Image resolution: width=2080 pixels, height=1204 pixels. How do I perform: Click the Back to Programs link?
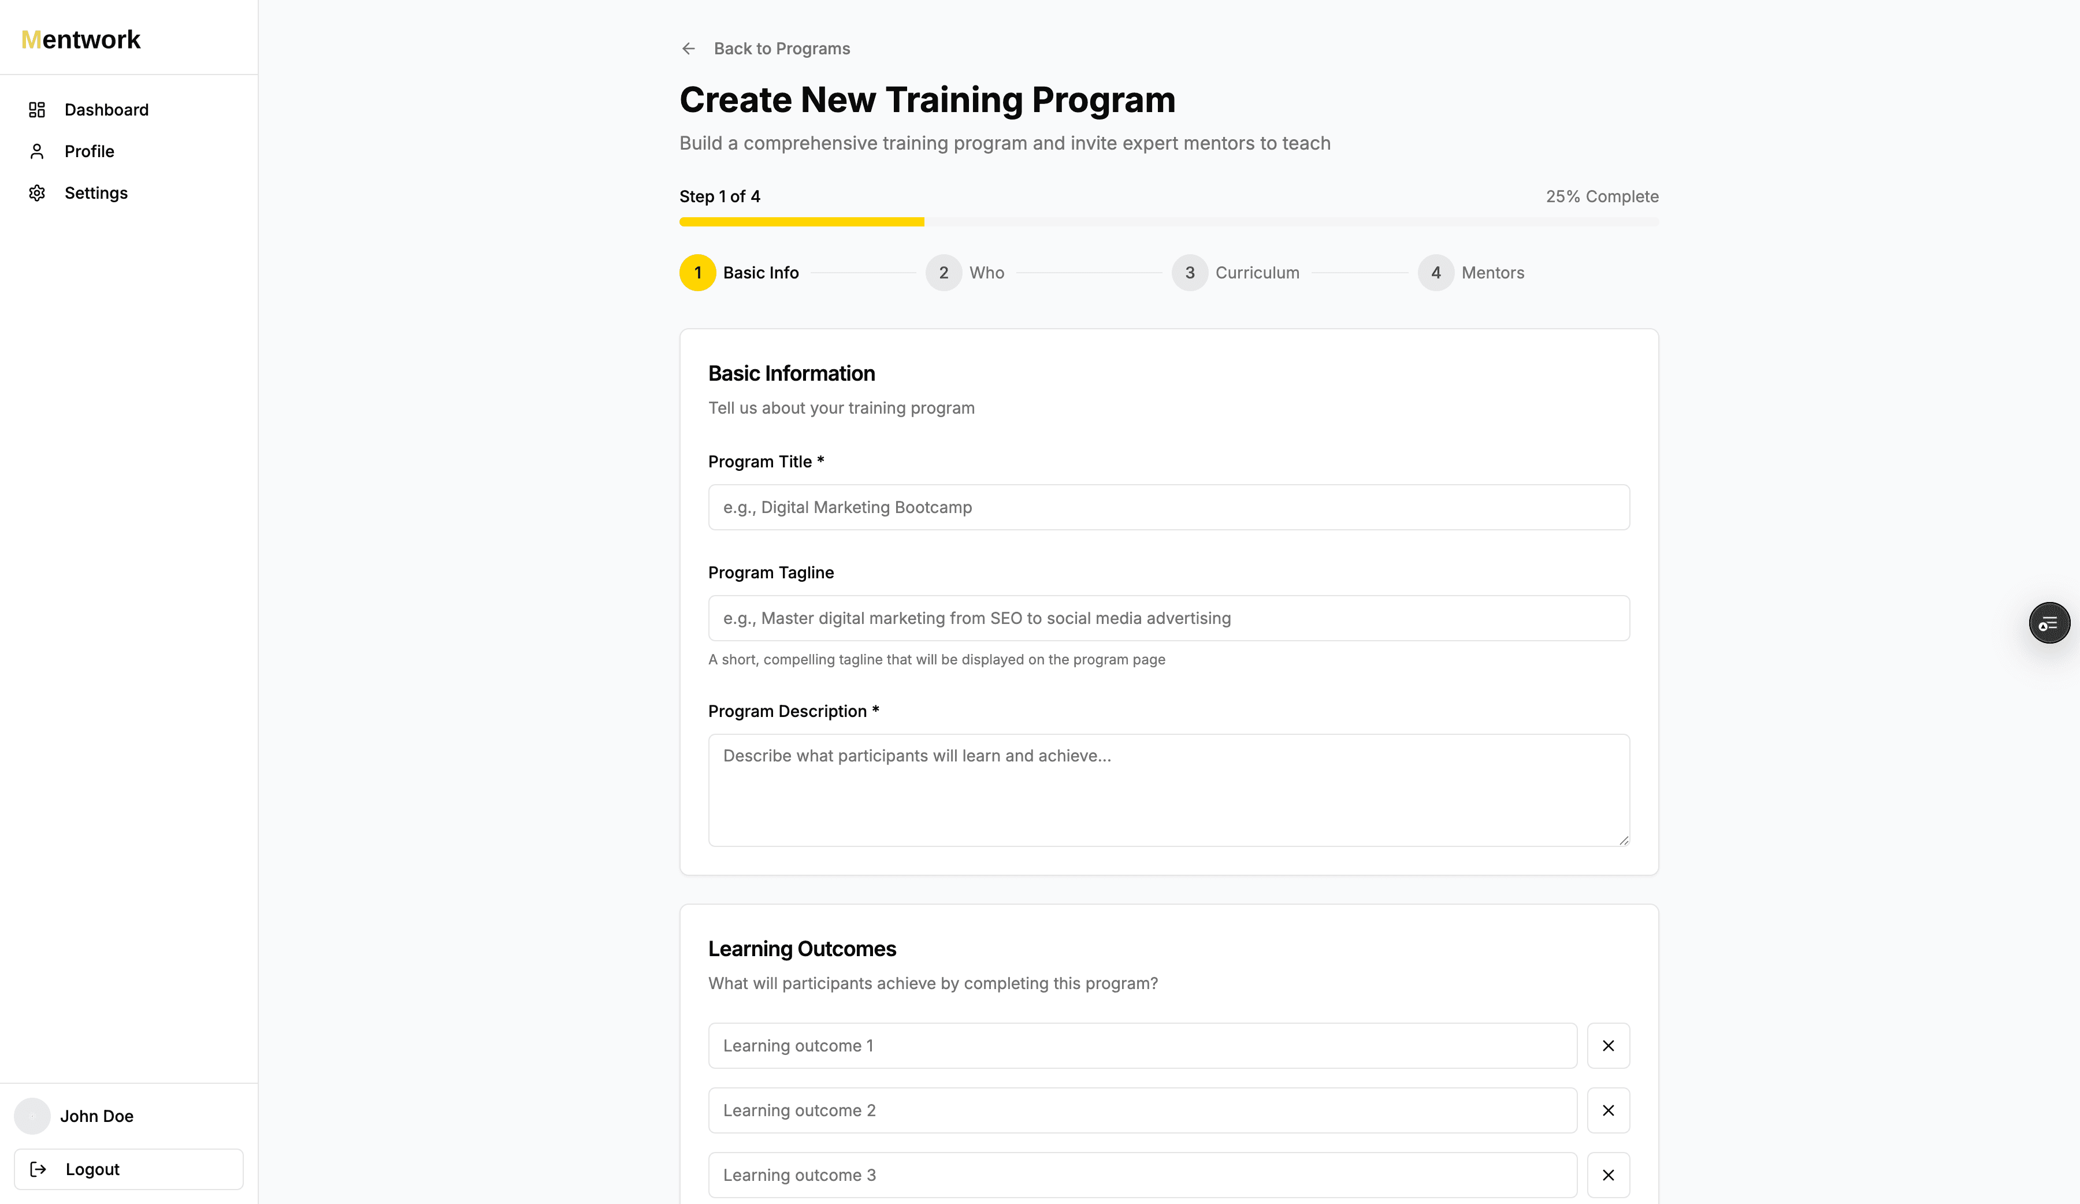point(782,48)
